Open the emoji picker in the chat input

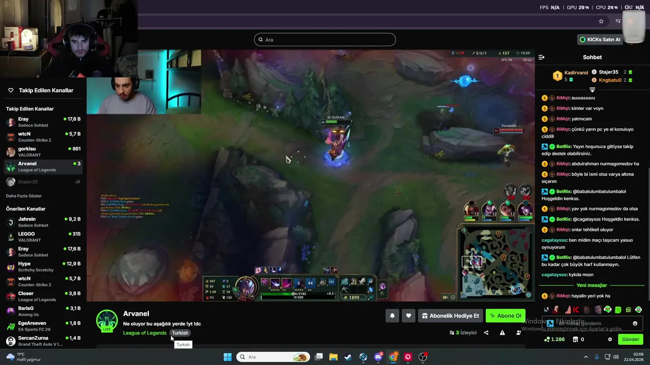(635, 323)
